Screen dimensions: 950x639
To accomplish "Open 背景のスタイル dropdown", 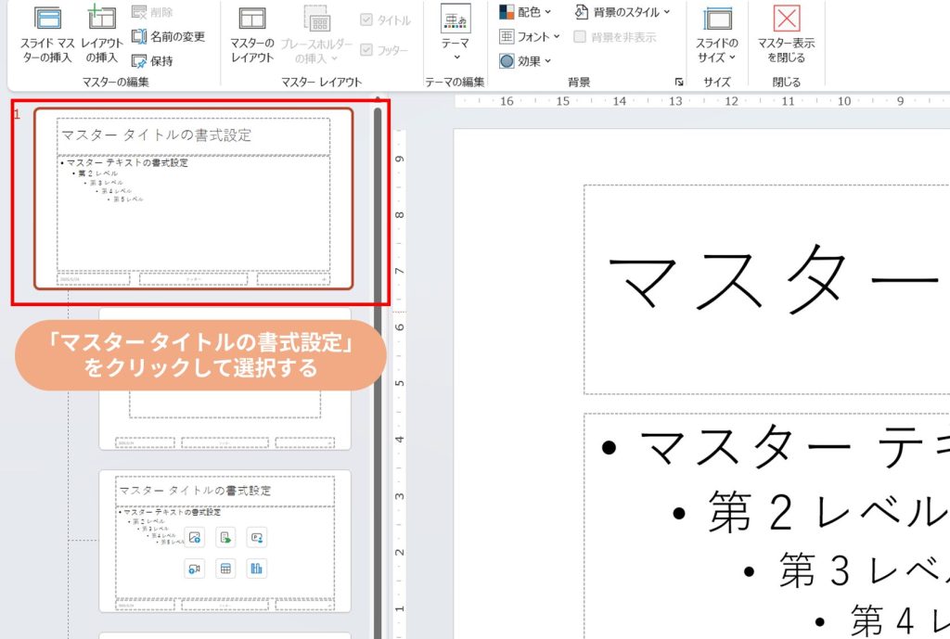I will pos(623,12).
